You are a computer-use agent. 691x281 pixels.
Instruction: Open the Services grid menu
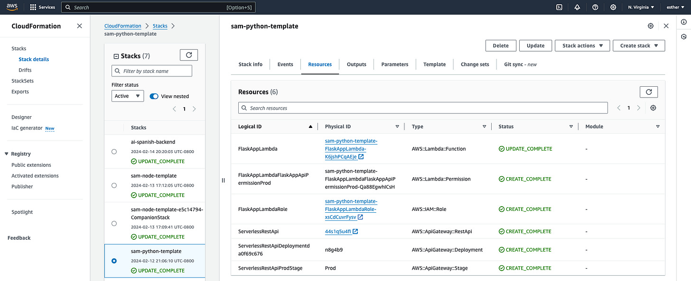42,7
